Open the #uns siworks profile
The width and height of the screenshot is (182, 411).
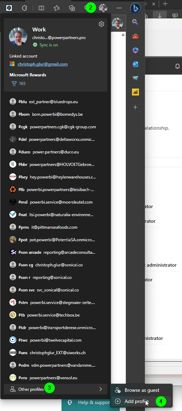tap(56, 352)
